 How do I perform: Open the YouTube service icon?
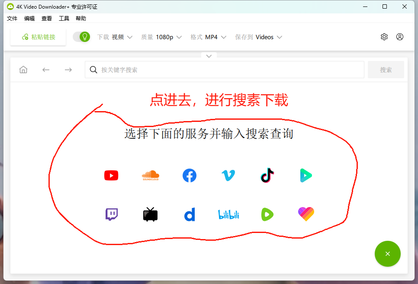point(111,176)
